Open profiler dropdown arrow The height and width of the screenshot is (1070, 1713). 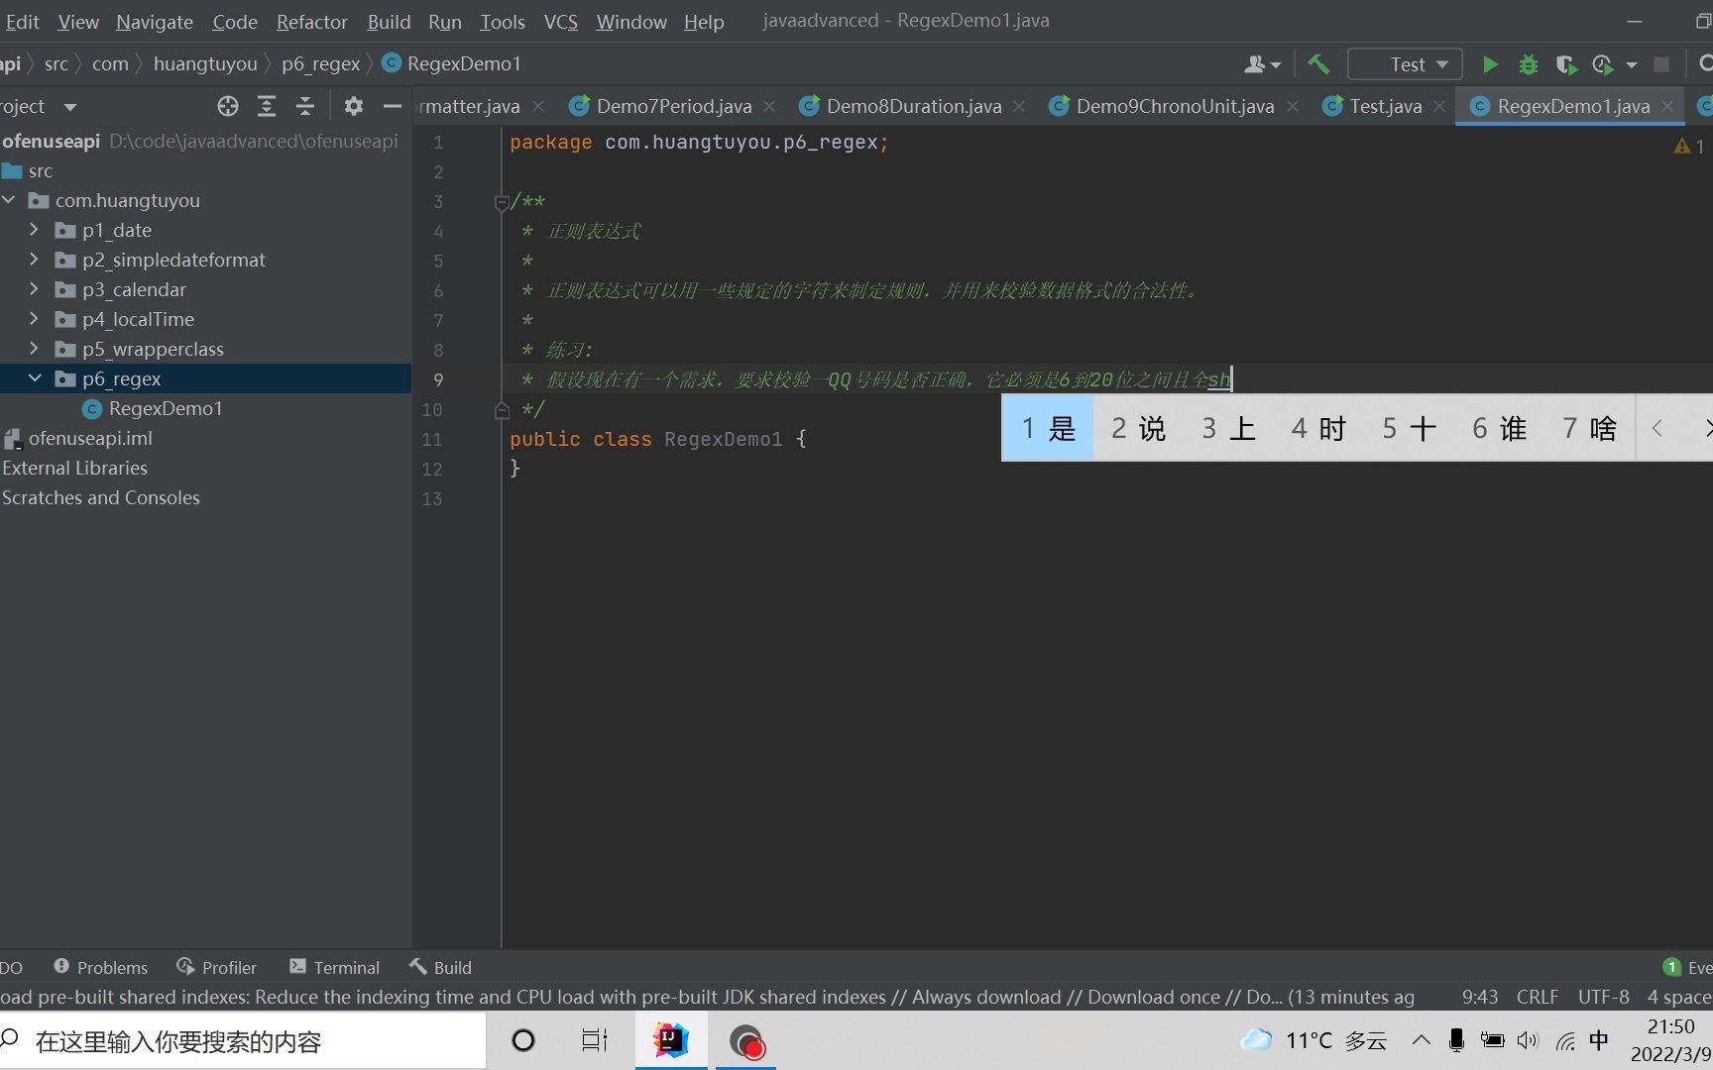point(1631,65)
